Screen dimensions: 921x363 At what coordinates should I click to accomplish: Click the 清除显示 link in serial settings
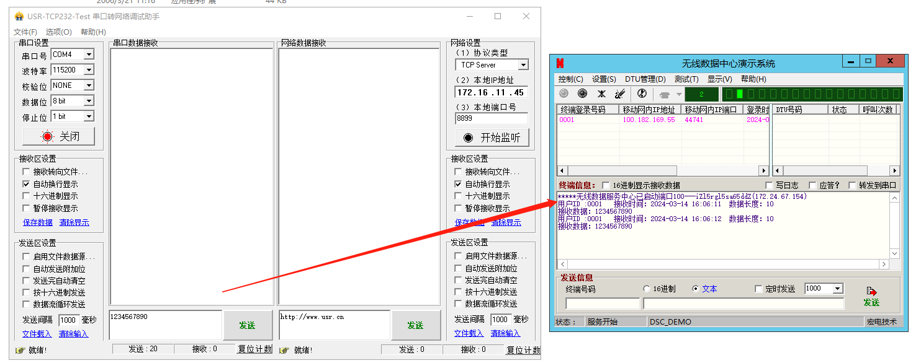click(x=73, y=222)
